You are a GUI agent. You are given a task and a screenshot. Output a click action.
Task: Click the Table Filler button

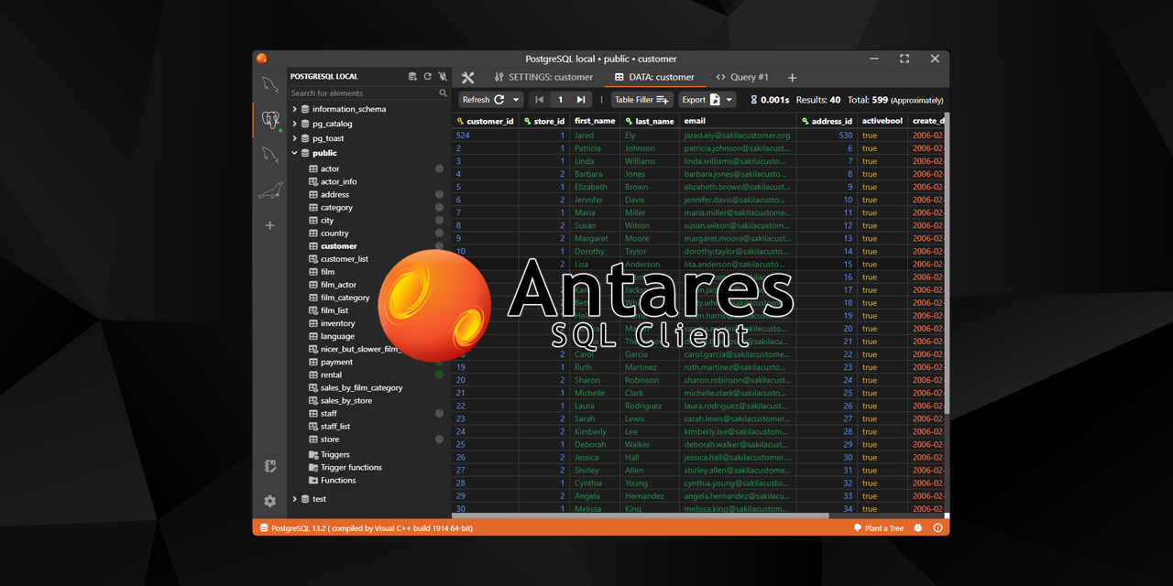pos(641,100)
